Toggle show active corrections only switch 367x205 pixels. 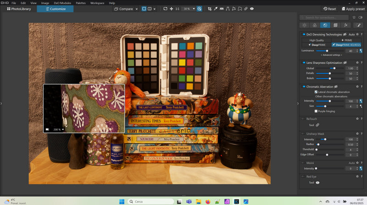click(361, 17)
